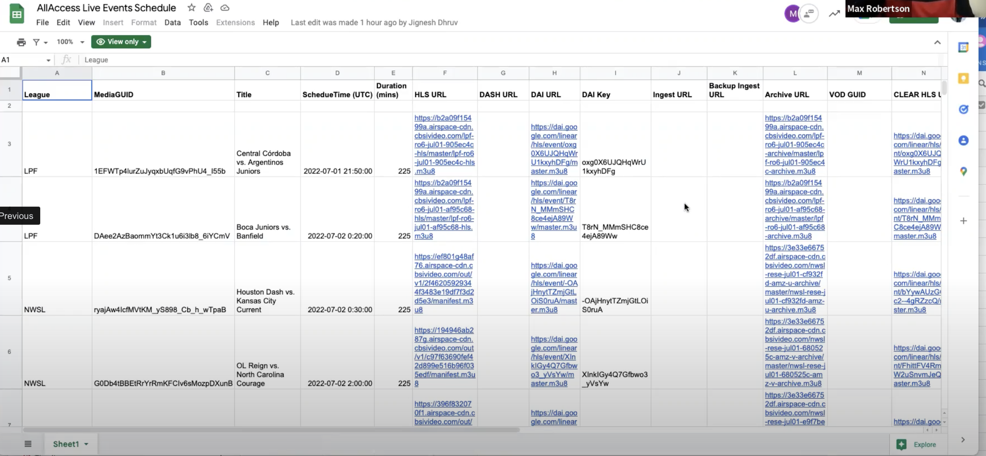Click the add-ons plus icon in side panel
Image resolution: width=986 pixels, height=456 pixels.
pyautogui.click(x=963, y=221)
